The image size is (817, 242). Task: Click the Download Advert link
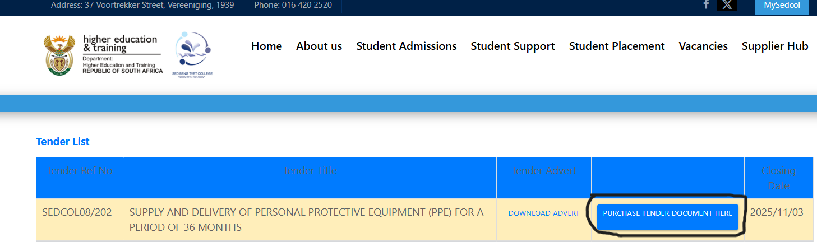coord(544,213)
